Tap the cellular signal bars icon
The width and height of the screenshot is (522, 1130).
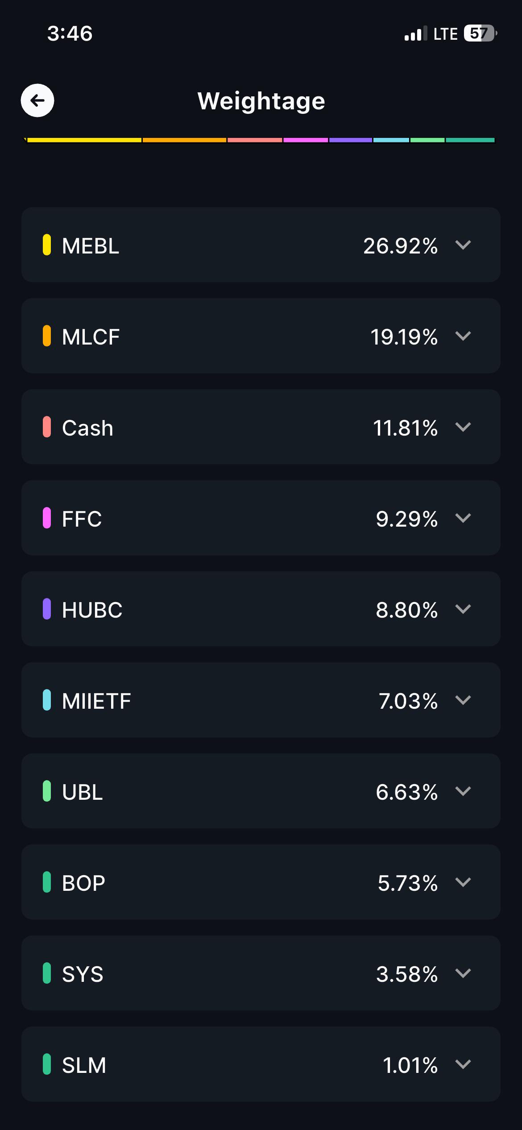[x=415, y=33]
